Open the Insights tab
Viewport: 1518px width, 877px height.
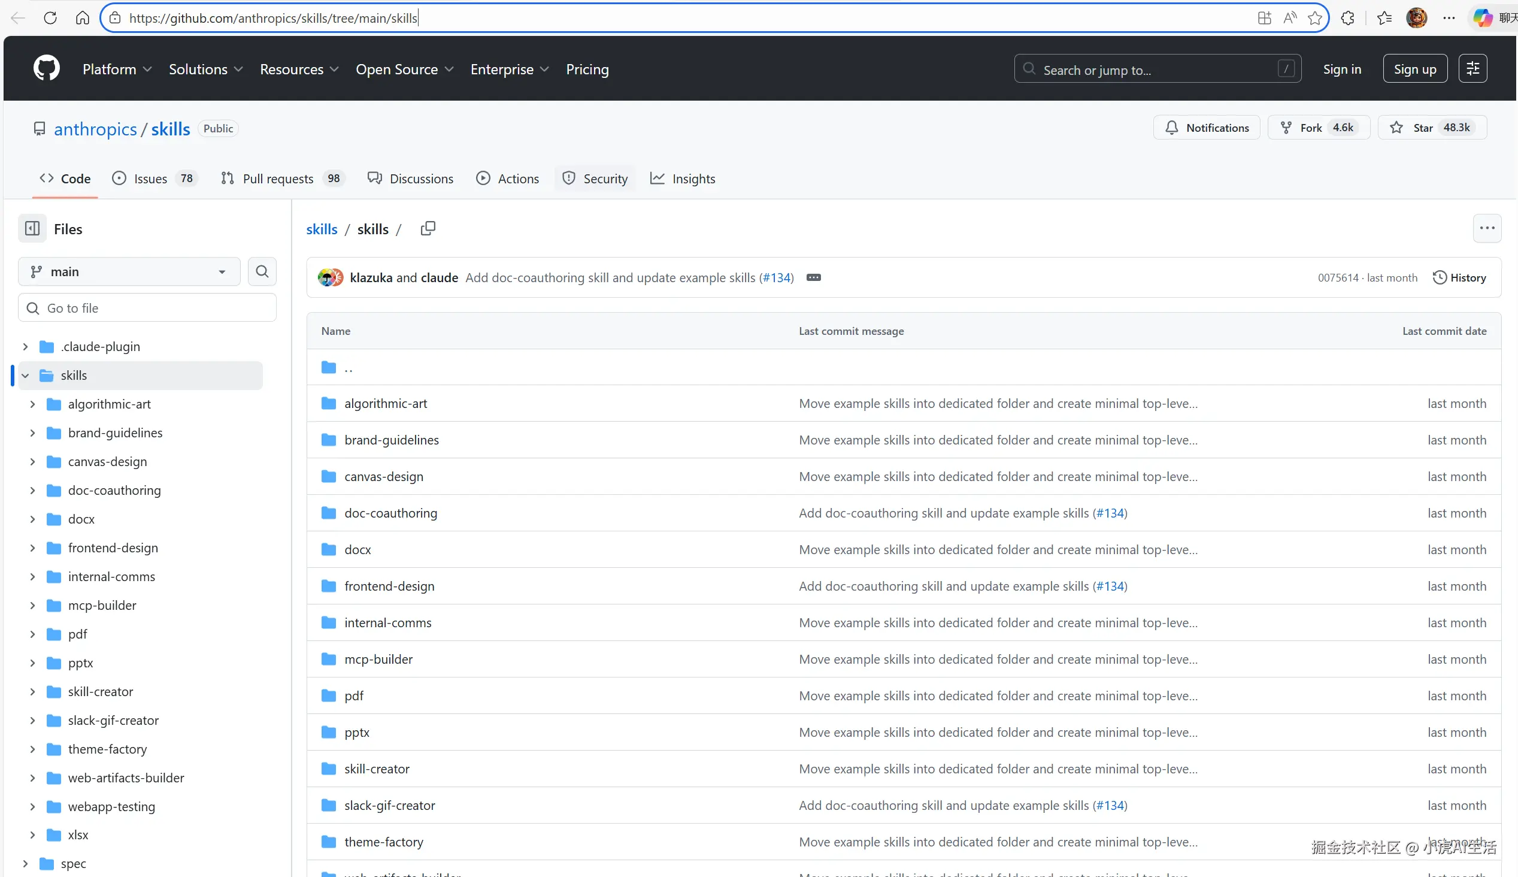pyautogui.click(x=683, y=179)
